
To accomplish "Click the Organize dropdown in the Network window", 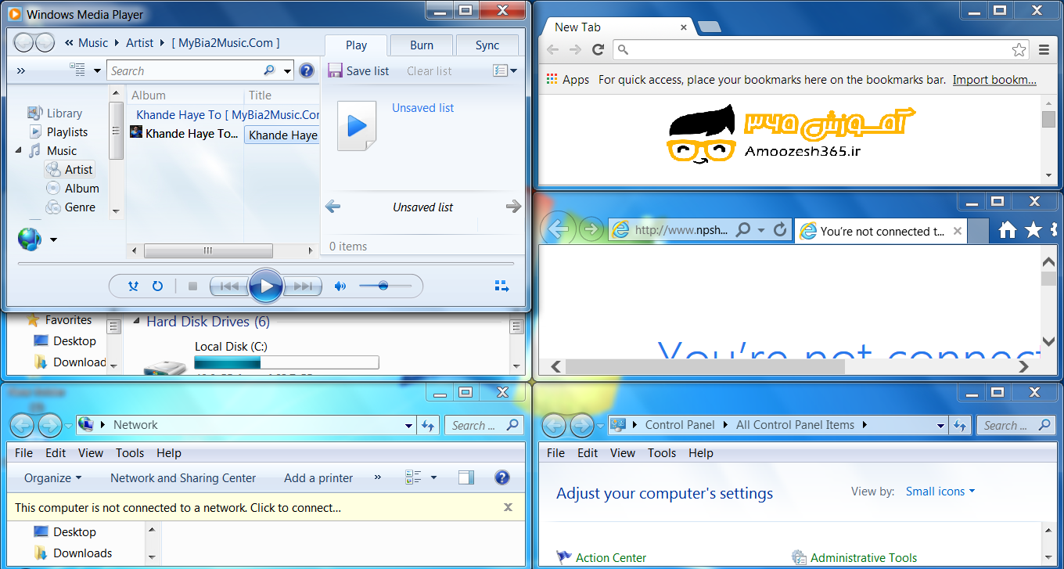I will [x=52, y=478].
